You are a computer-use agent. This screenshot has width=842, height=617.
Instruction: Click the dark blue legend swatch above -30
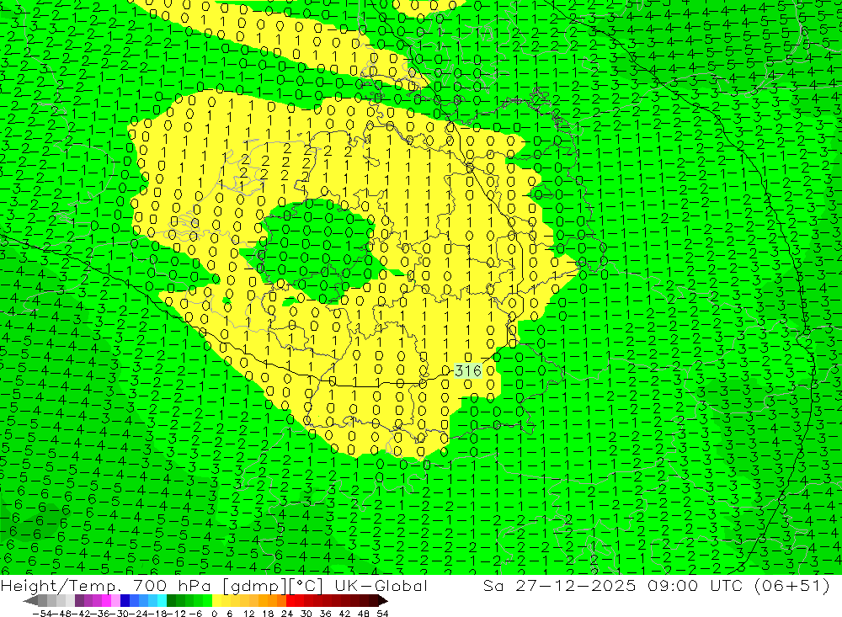pyautogui.click(x=125, y=600)
